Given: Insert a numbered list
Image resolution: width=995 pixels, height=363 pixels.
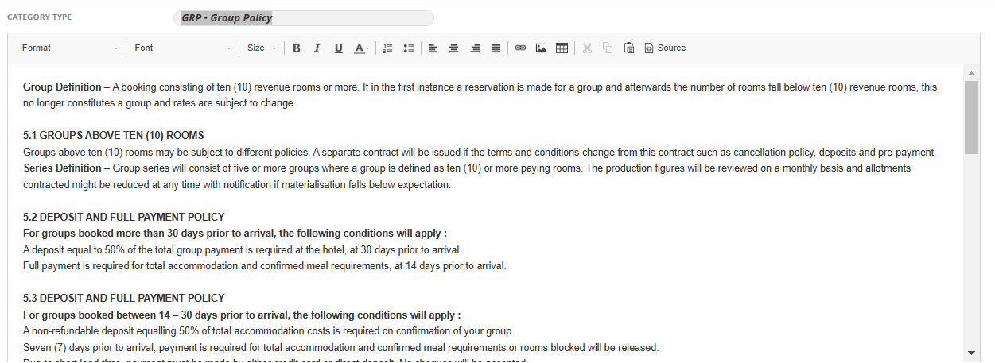Looking at the screenshot, I should 388,48.
